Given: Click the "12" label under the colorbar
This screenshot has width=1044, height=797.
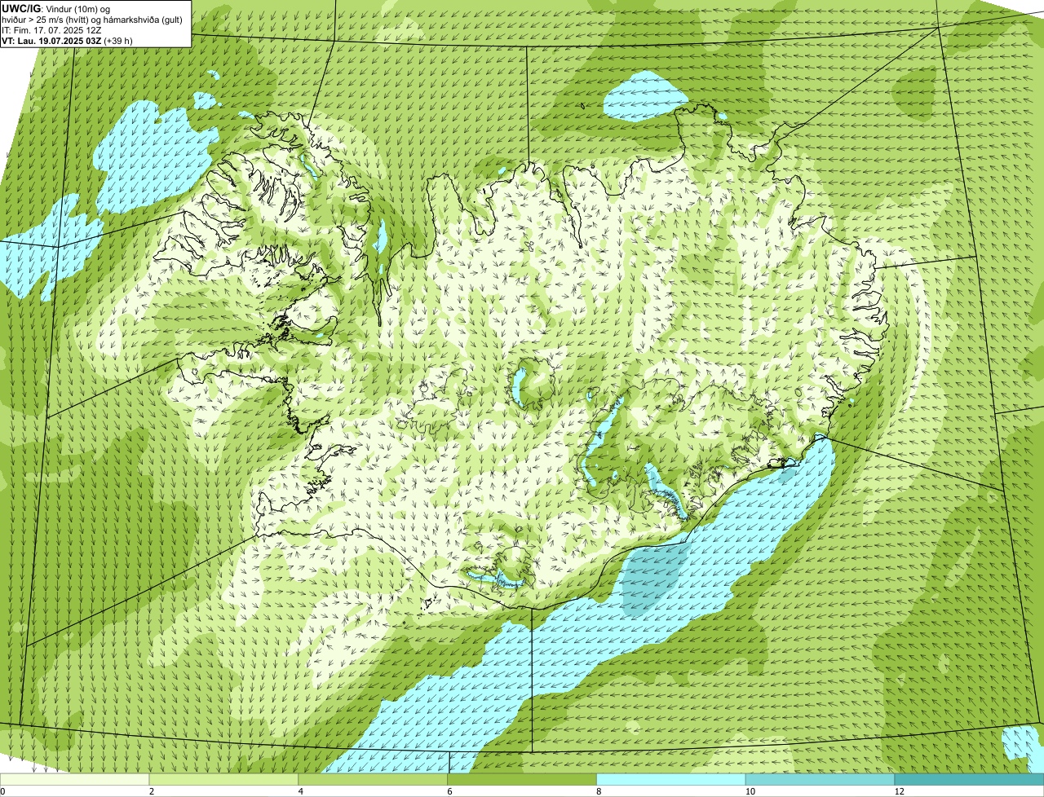Looking at the screenshot, I should coord(899,791).
